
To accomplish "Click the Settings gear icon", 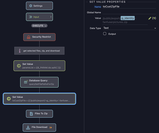I will coord(31,6).
